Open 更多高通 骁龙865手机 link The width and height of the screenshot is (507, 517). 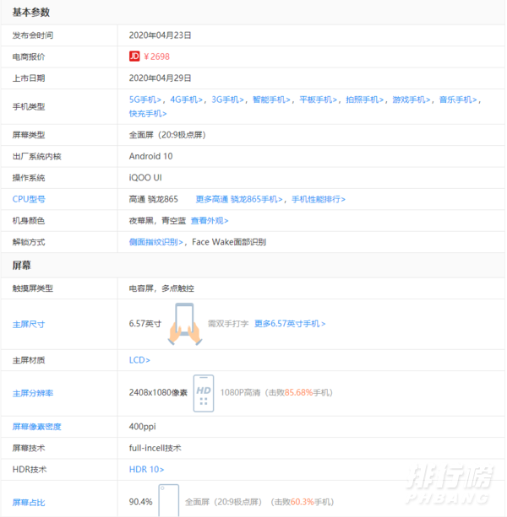(x=239, y=199)
